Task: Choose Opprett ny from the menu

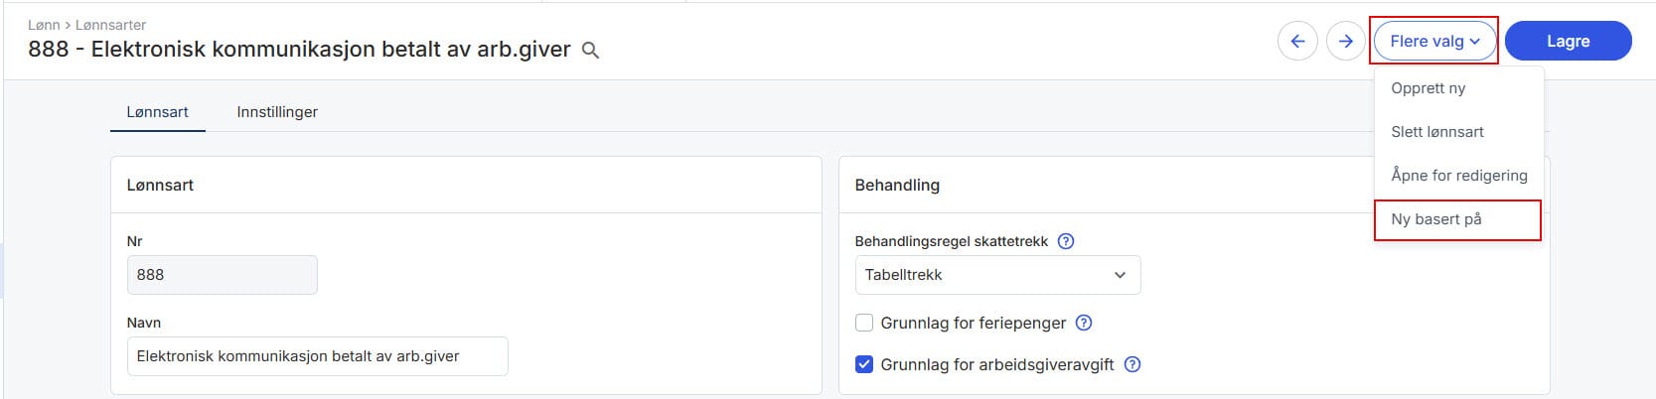Action: [1428, 88]
